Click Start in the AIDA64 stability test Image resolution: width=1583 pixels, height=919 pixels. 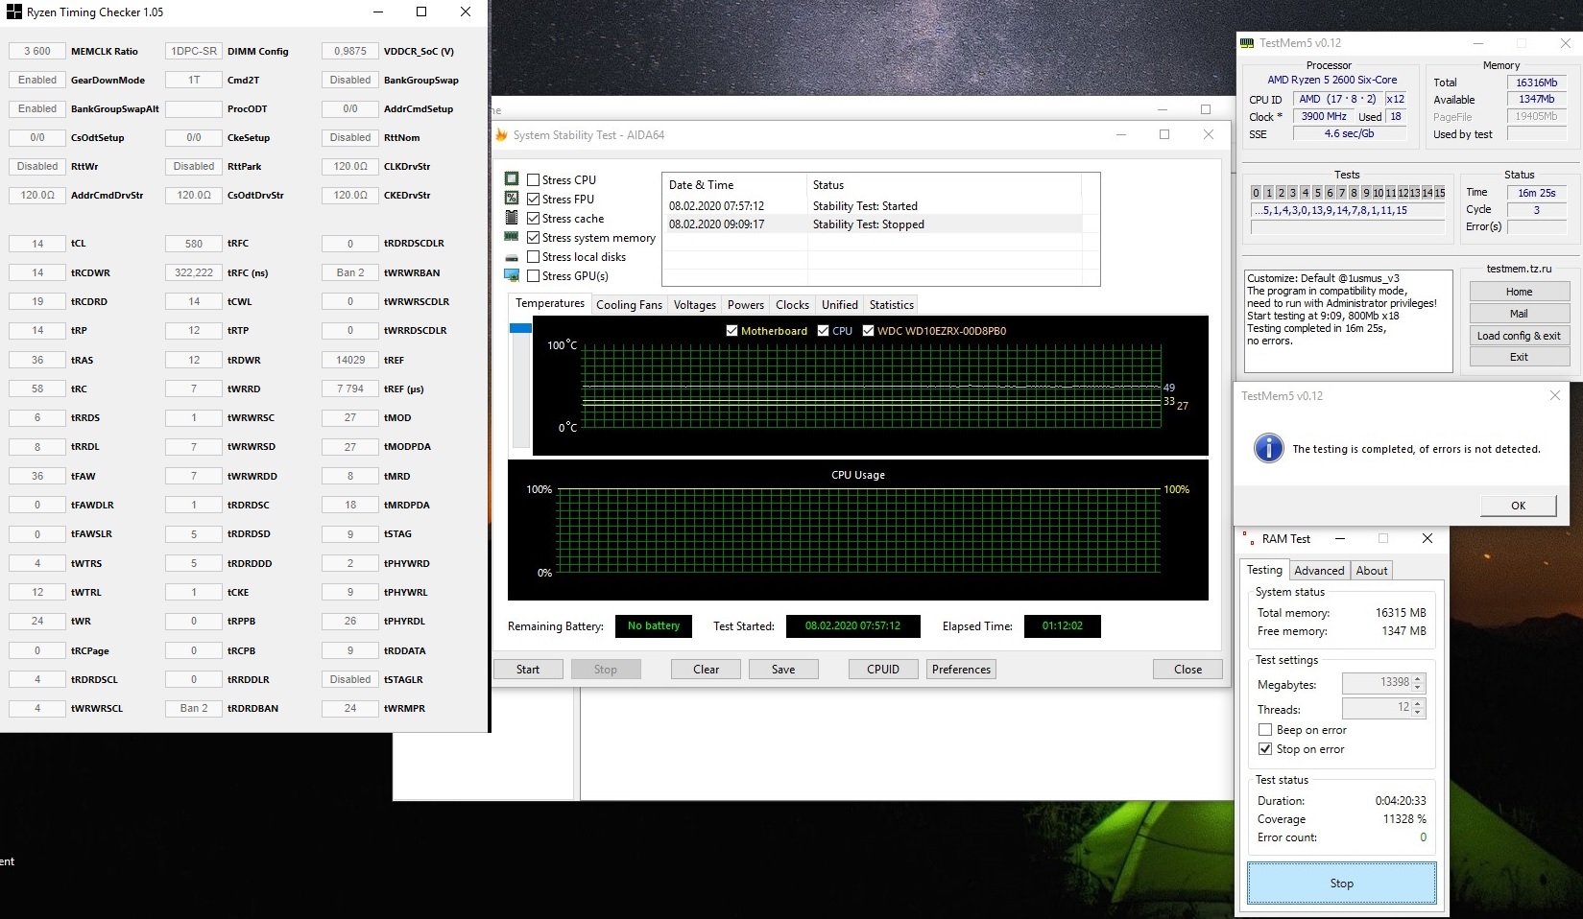(528, 670)
